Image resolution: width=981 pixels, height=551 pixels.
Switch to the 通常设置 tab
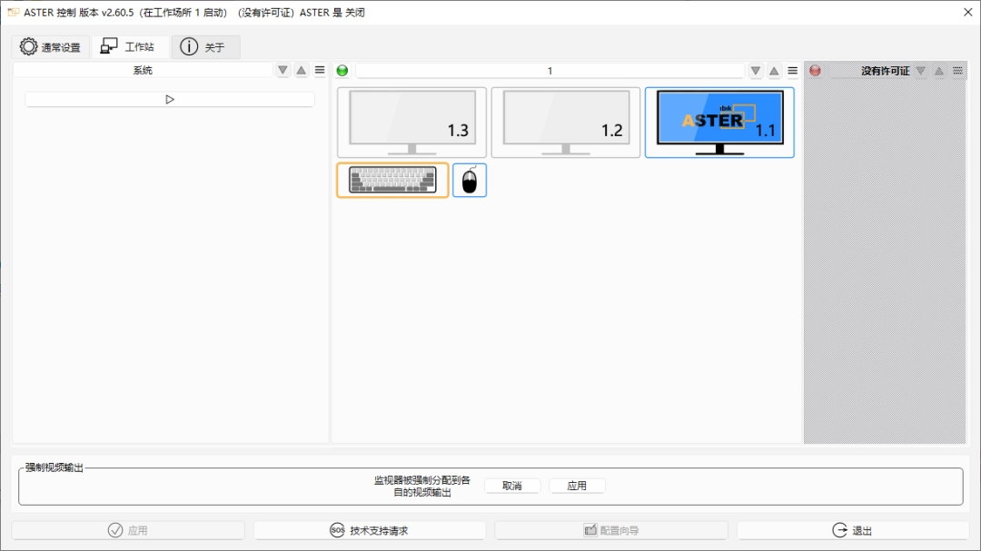point(51,47)
